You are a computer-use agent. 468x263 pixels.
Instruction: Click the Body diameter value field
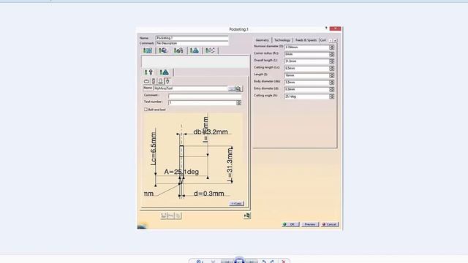(x=306, y=83)
